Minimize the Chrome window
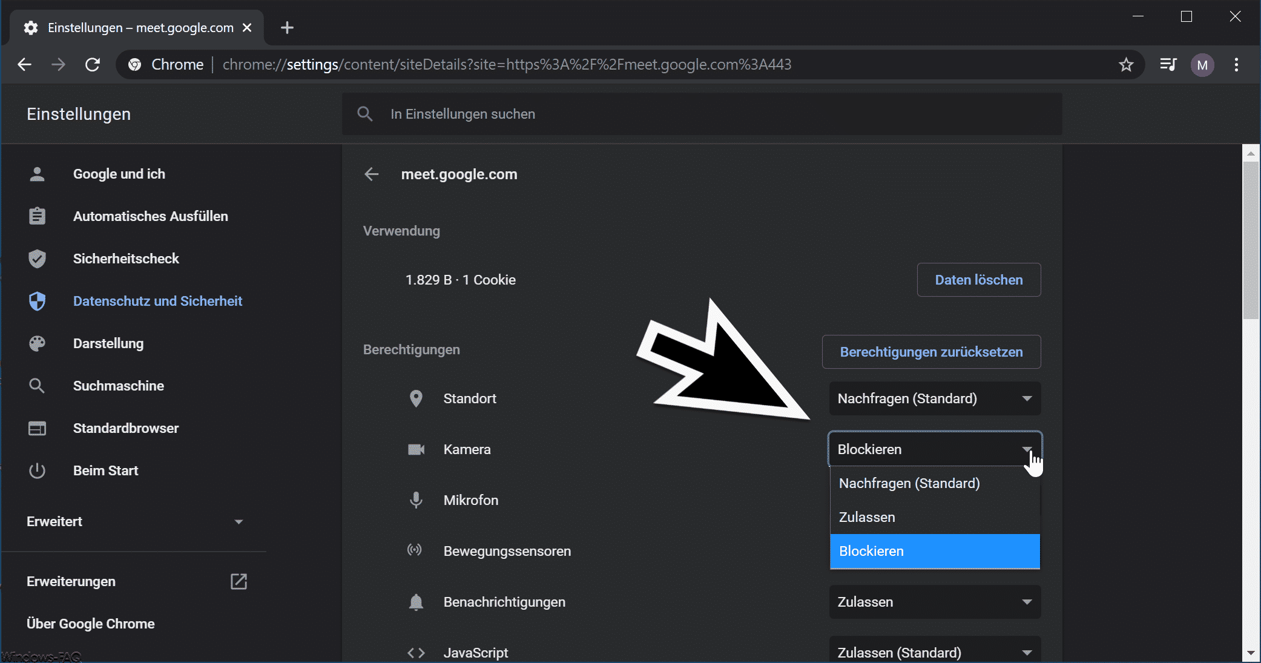Image resolution: width=1261 pixels, height=663 pixels. point(1138,16)
